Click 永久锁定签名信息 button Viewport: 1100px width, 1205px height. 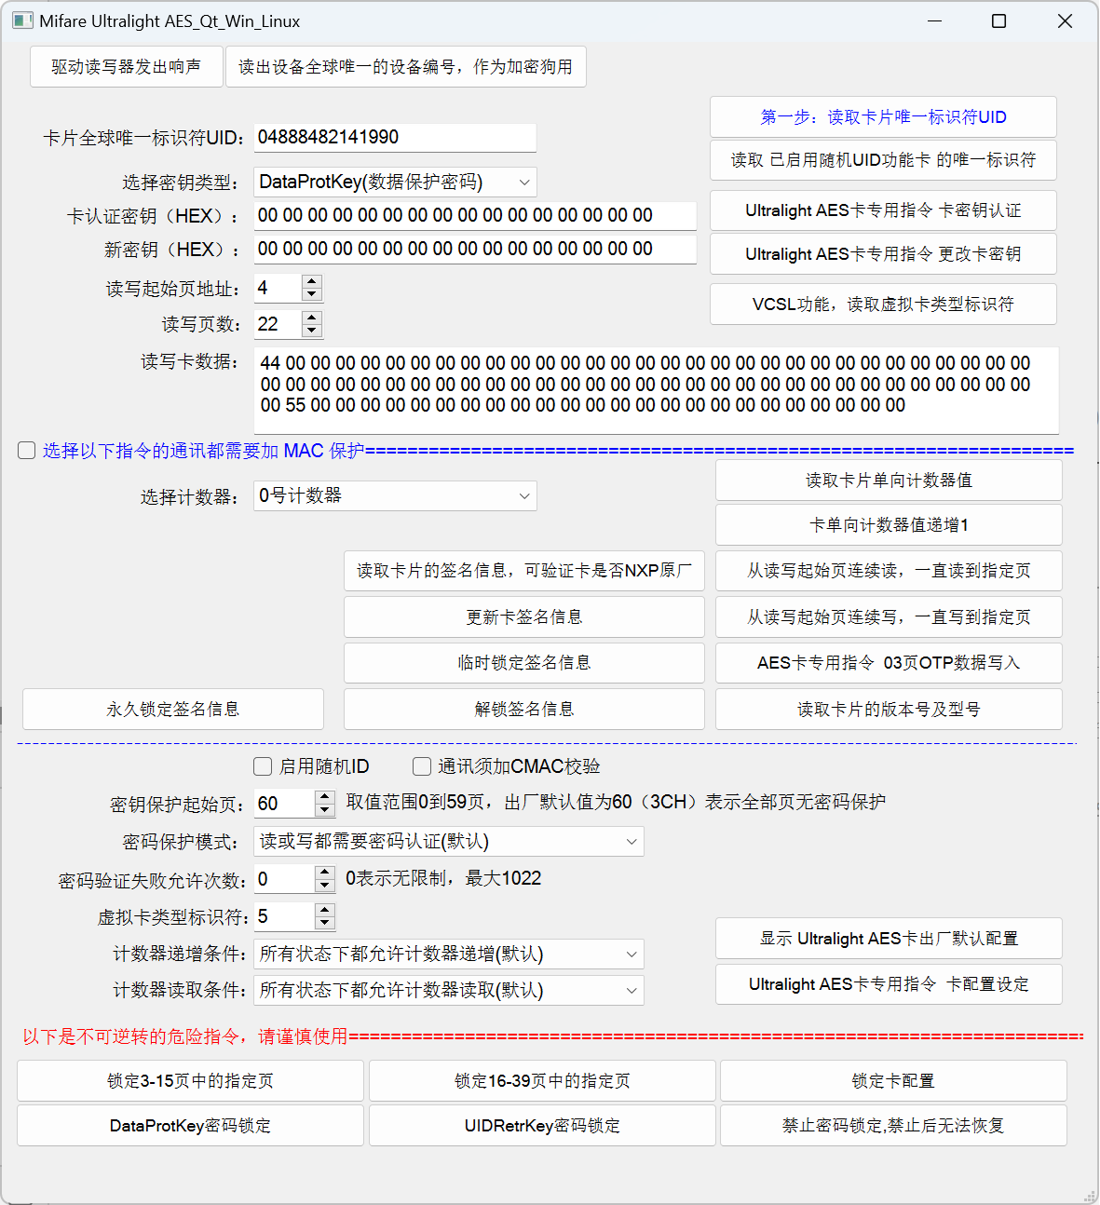point(173,710)
